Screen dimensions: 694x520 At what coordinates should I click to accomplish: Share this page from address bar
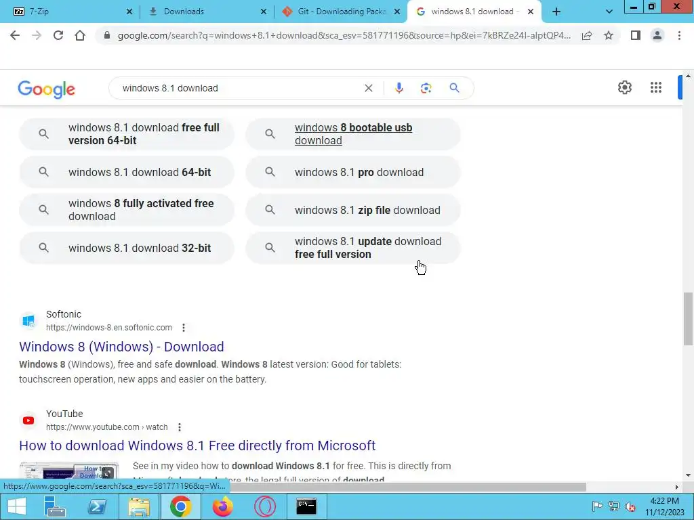click(587, 35)
